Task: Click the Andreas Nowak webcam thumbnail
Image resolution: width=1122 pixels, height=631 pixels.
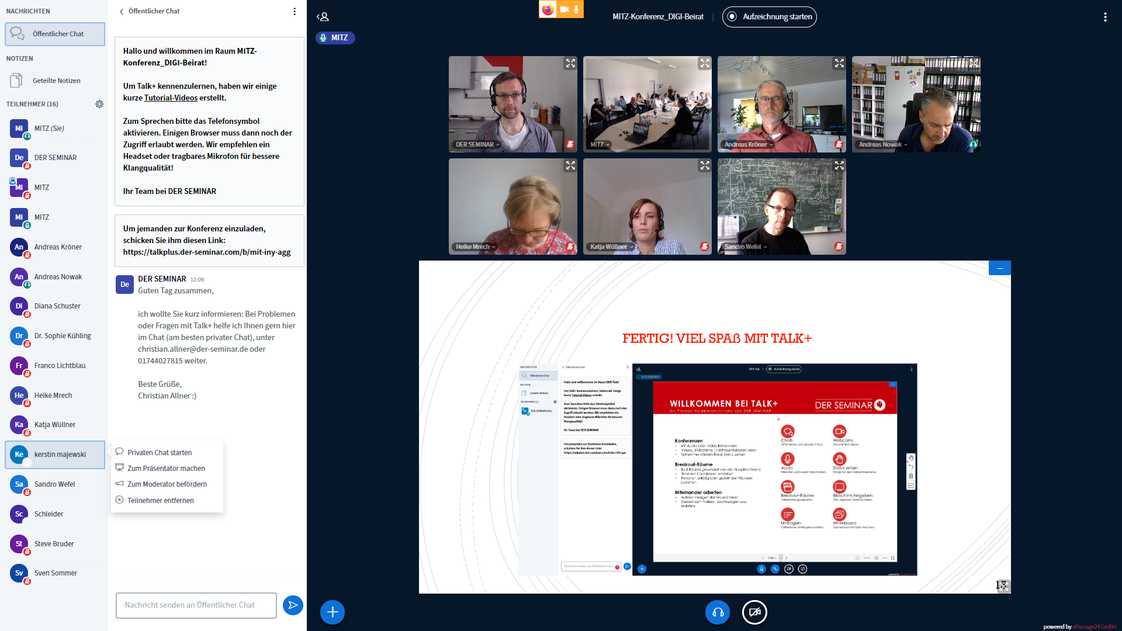Action: click(x=916, y=105)
